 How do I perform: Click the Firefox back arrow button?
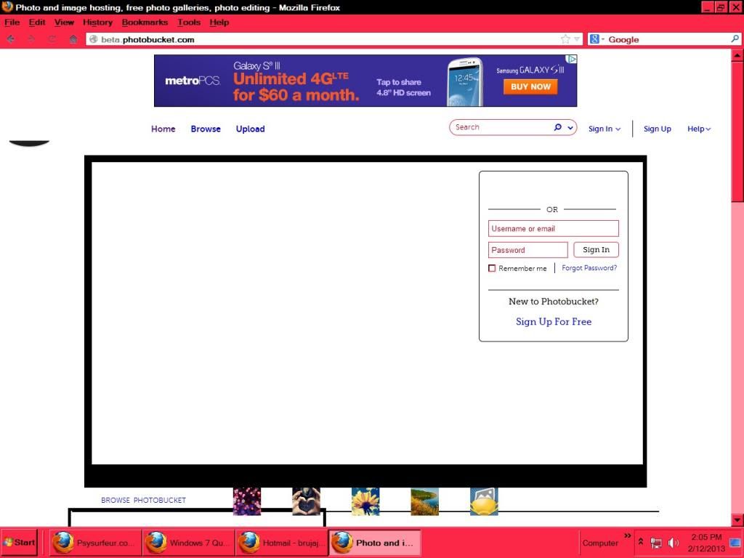(11, 39)
